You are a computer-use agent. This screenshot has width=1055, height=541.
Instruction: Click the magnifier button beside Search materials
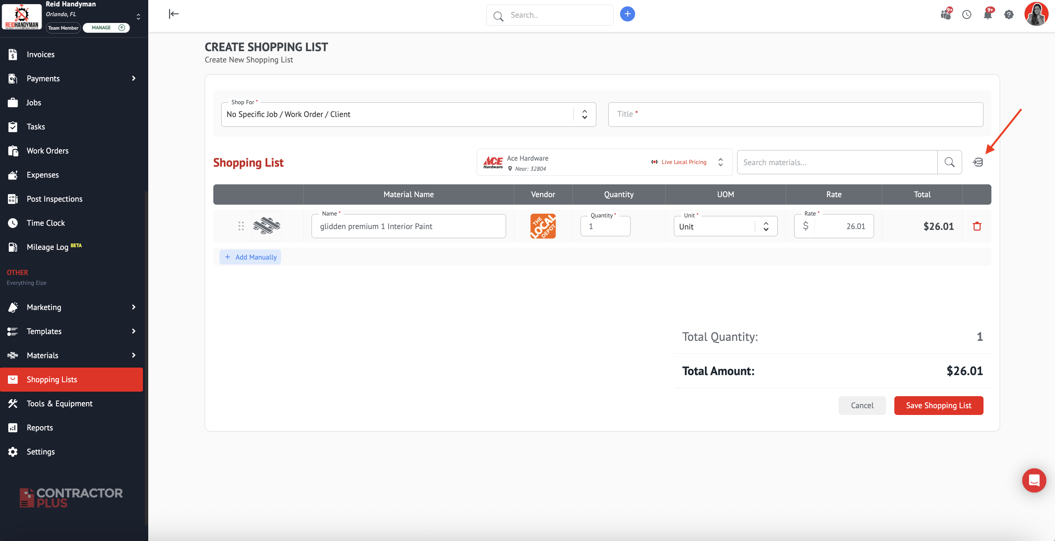[949, 162]
